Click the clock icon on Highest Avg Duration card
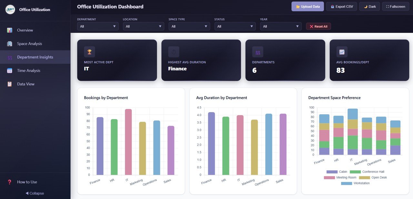 coord(173,52)
